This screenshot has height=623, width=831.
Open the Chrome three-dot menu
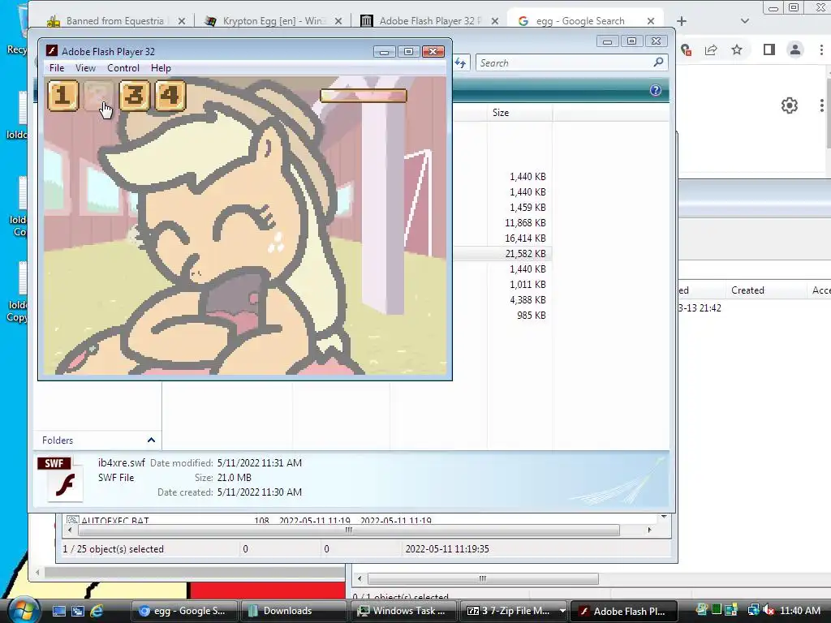click(821, 49)
